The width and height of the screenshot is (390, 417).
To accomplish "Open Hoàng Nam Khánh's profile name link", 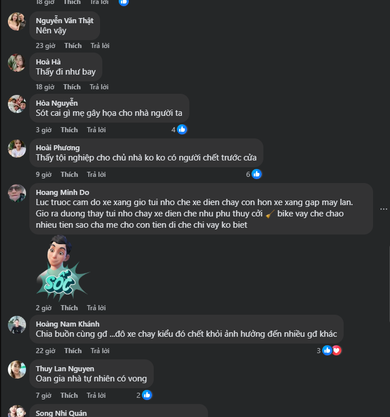I will click(67, 324).
